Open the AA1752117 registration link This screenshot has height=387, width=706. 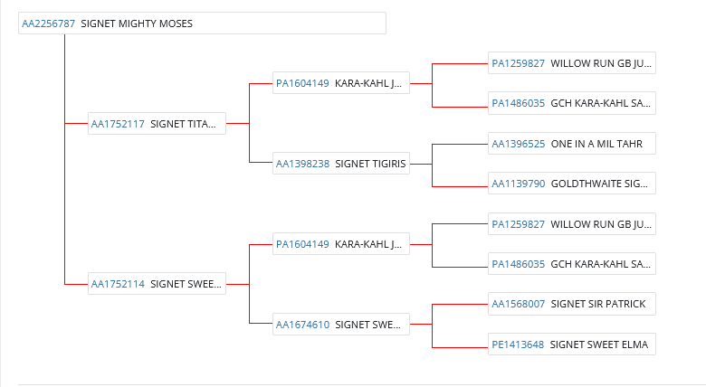pyautogui.click(x=118, y=124)
